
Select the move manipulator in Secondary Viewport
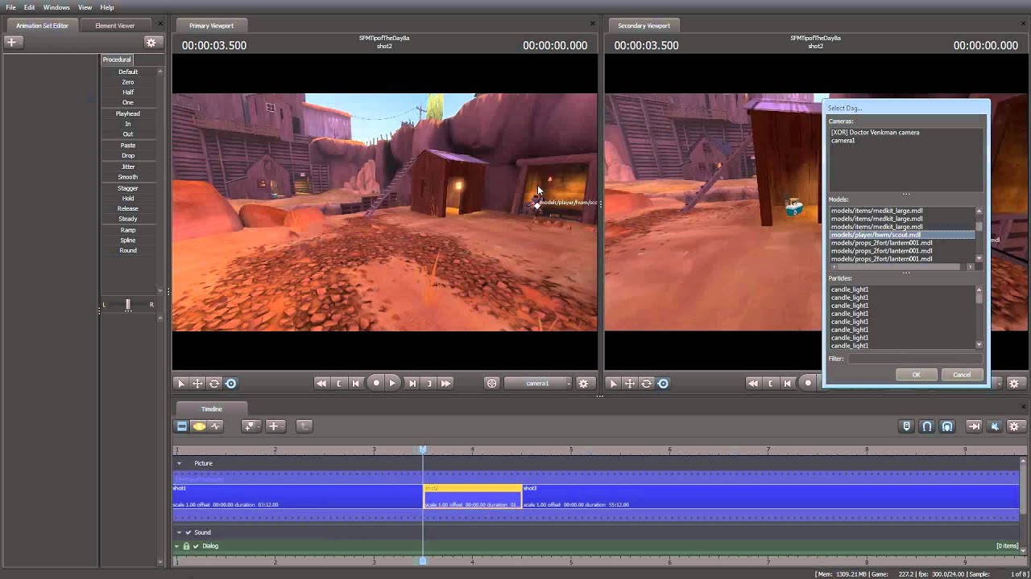point(630,384)
